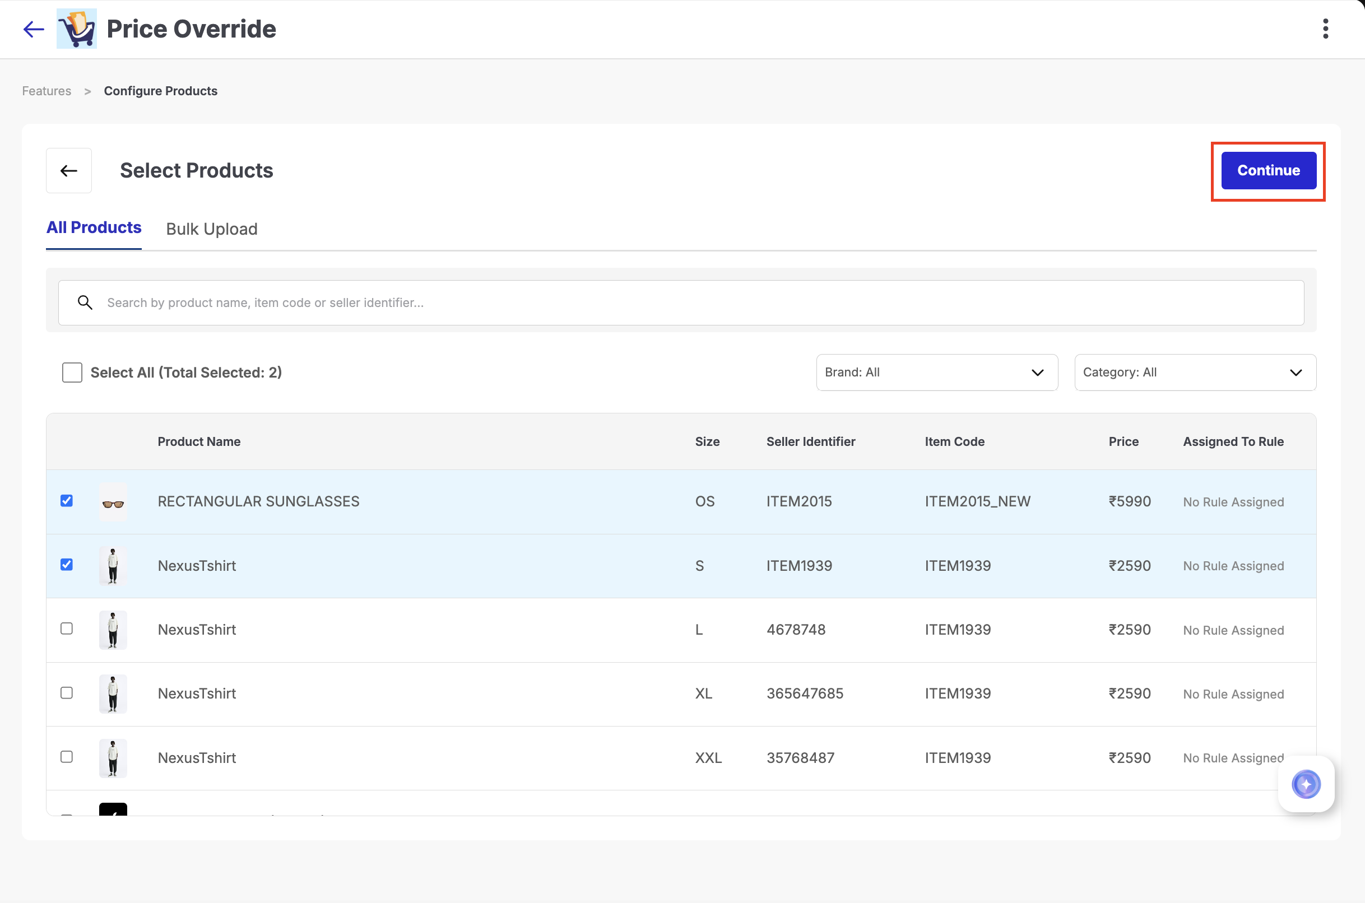
Task: Open the Brand: All dropdown
Action: pos(936,373)
